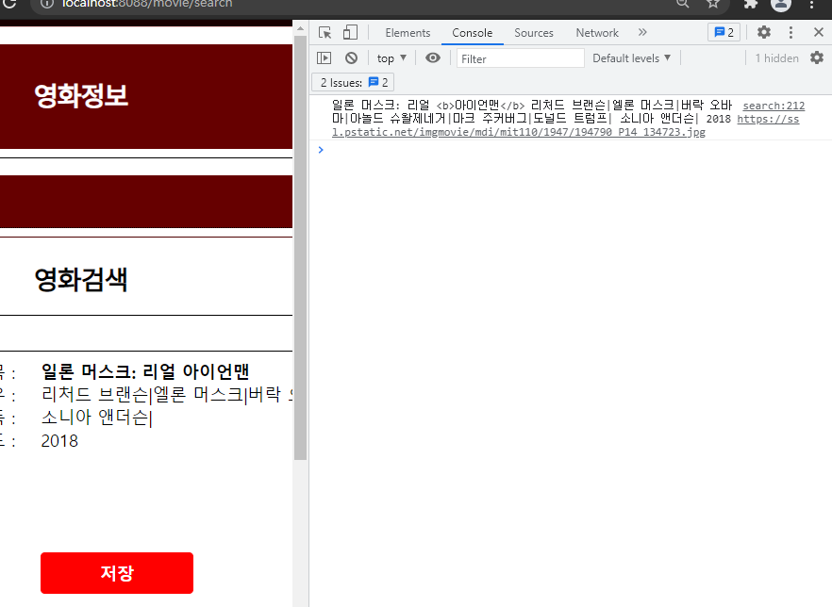Switch to the Console tab
This screenshot has height=607, width=832.
point(473,33)
